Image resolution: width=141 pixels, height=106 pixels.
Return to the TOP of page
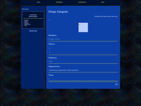[116, 84]
